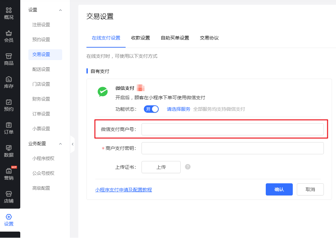Open 小程序授权 menu item

coord(43,159)
